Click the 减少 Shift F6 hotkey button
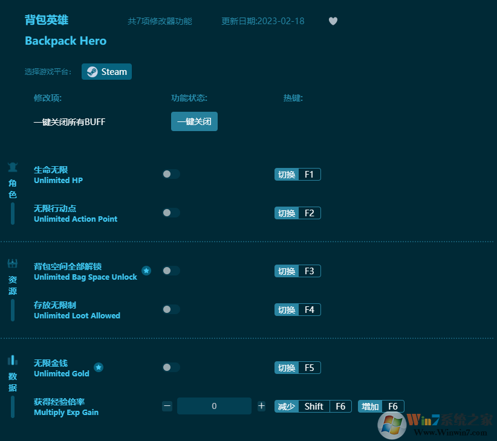 point(313,406)
